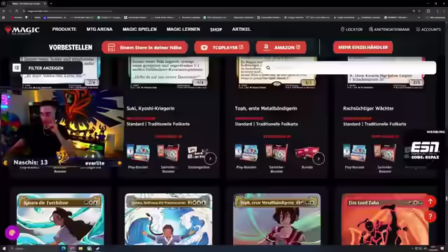Click the store icon in Nähe button
Viewport: 448px width, 252px height.
111,48
